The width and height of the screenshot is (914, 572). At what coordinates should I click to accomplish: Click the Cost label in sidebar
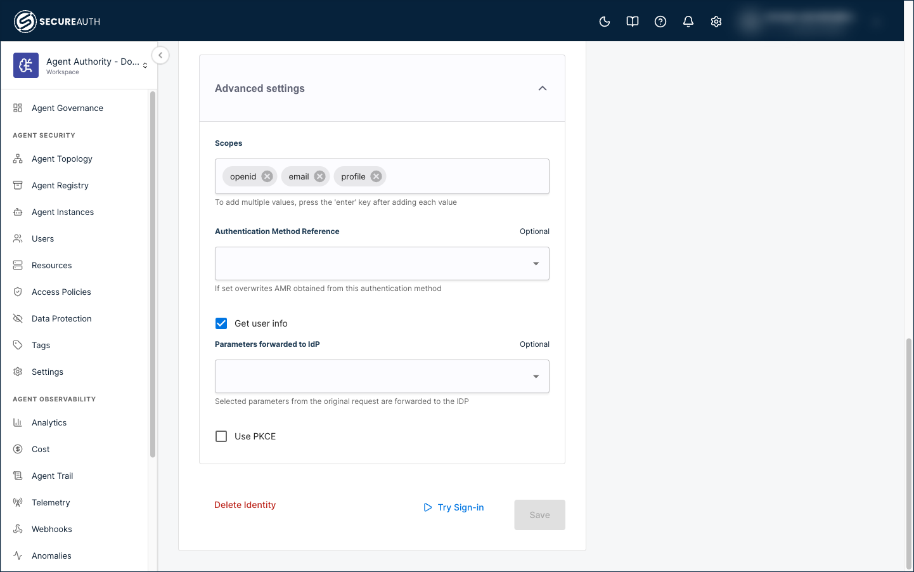click(x=41, y=449)
